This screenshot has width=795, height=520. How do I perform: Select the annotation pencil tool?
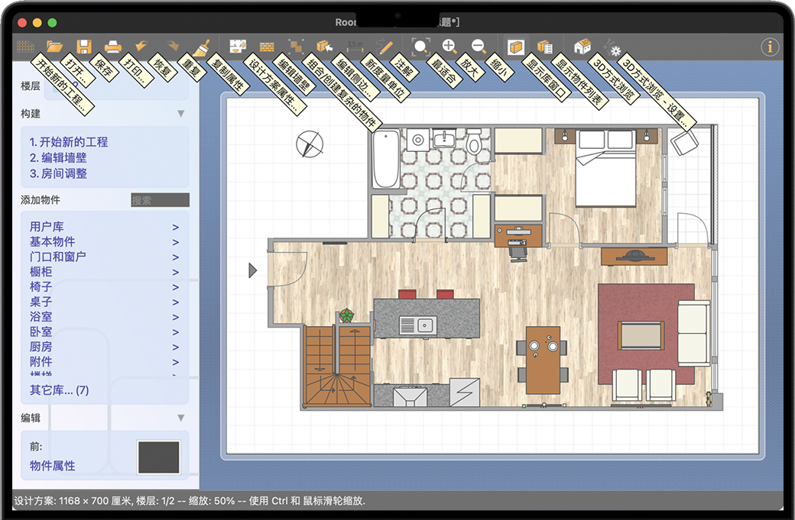point(385,47)
